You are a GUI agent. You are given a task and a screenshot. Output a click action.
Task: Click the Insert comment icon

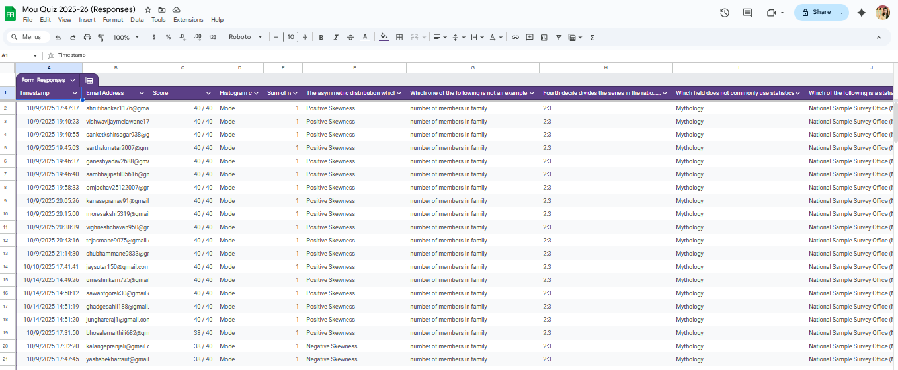530,38
